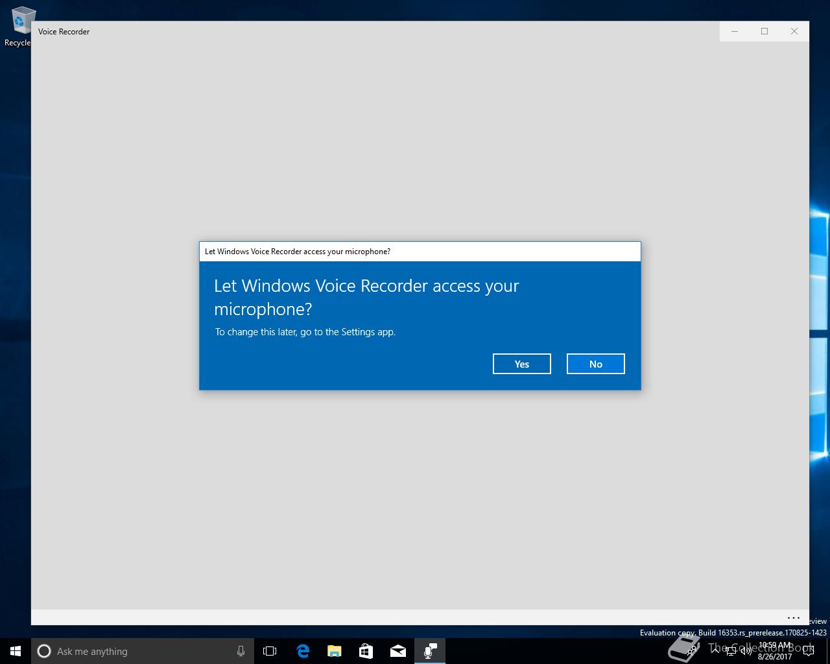
Task: Open the network status tray icon
Action: [x=731, y=651]
